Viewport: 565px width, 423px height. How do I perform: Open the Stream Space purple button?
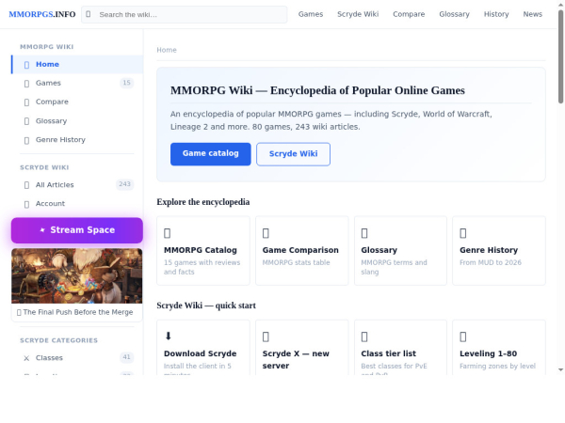(77, 230)
